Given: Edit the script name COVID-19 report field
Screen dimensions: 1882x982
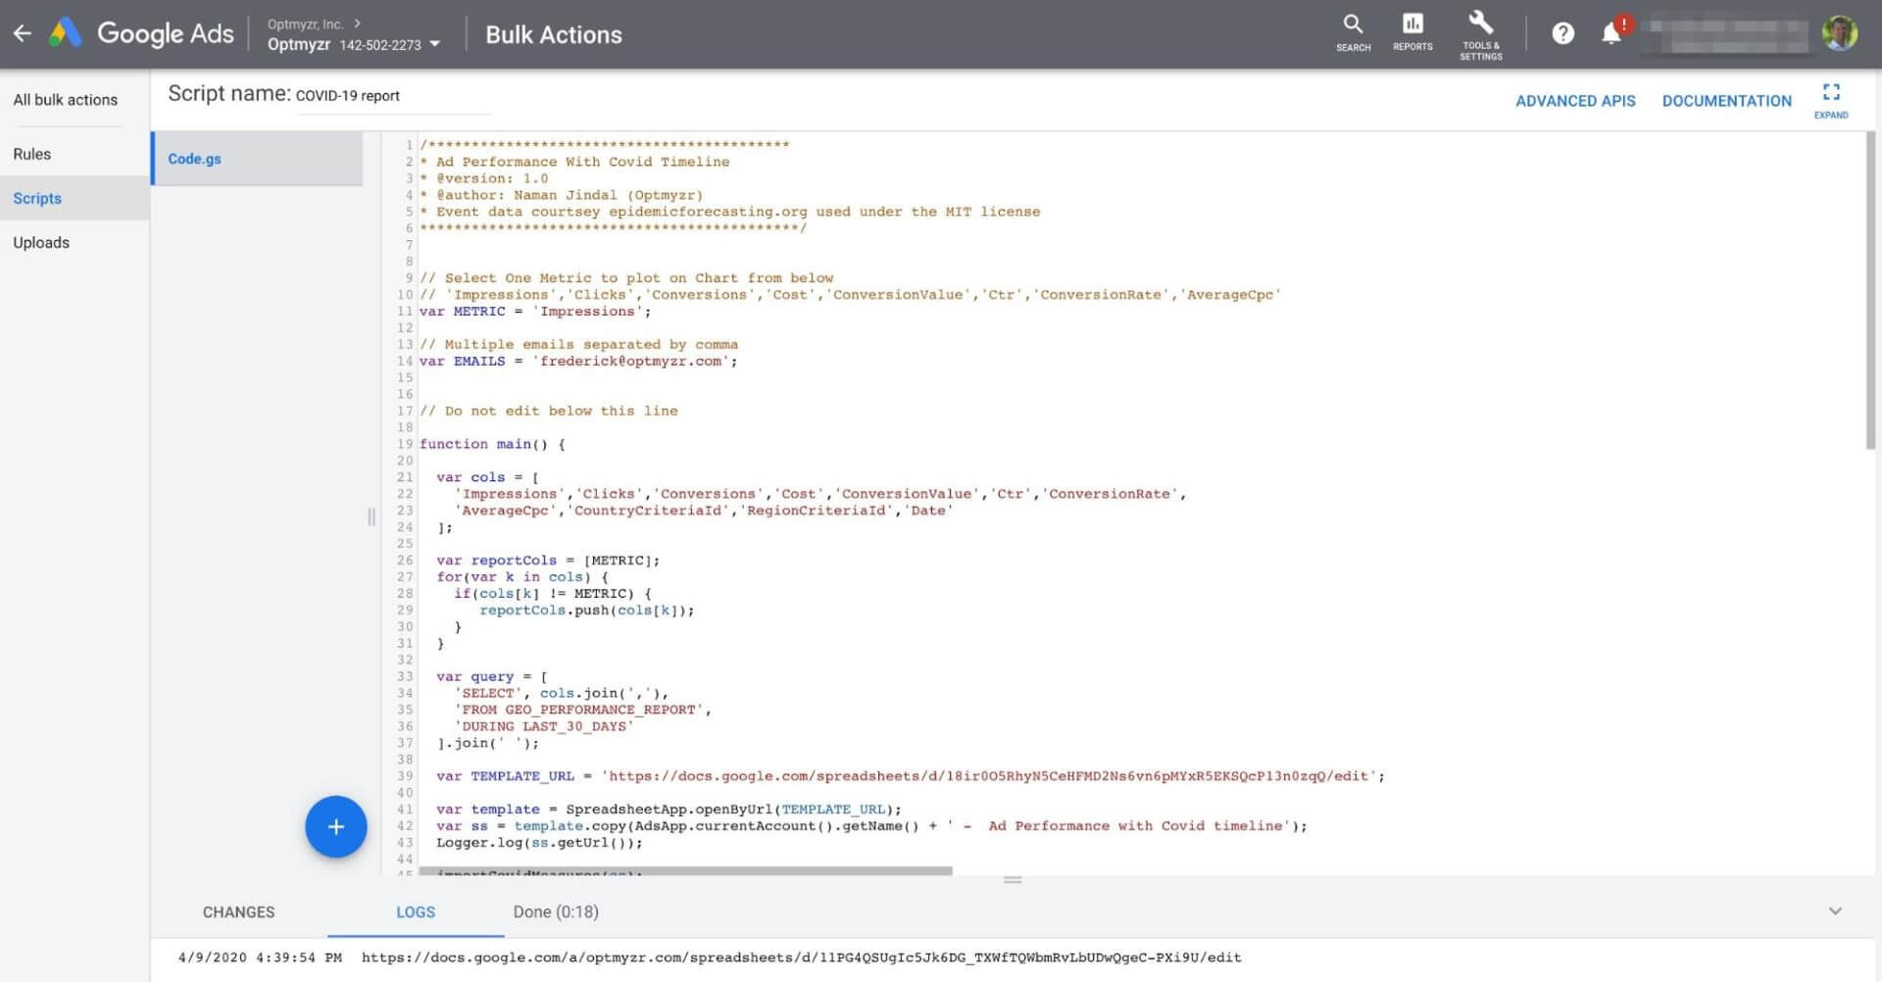Looking at the screenshot, I should [392, 96].
